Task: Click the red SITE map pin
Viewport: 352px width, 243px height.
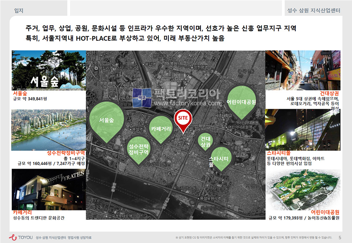Action: click(x=183, y=121)
